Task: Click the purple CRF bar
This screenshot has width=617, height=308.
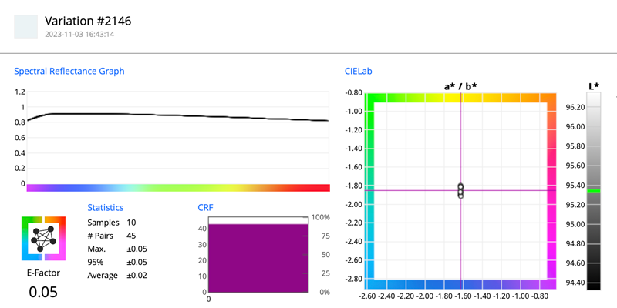Action: [258, 258]
